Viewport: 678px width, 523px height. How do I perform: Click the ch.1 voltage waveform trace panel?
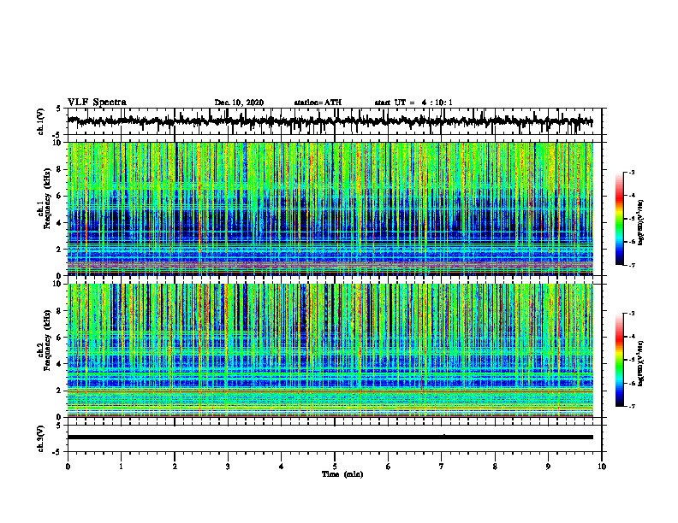click(x=334, y=121)
